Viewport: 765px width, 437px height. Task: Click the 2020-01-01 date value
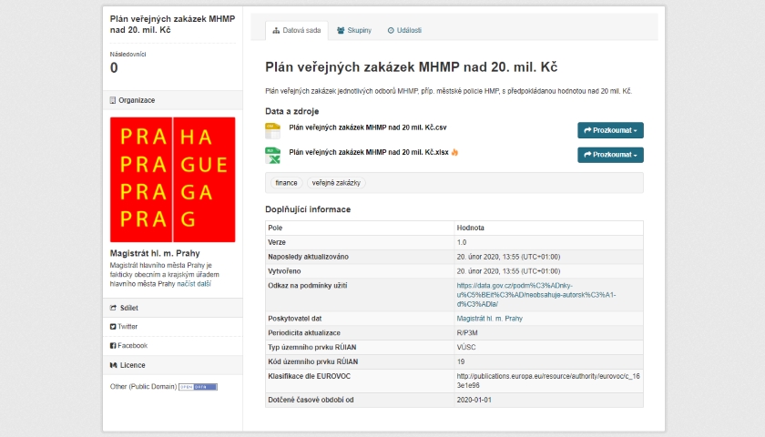pyautogui.click(x=474, y=400)
